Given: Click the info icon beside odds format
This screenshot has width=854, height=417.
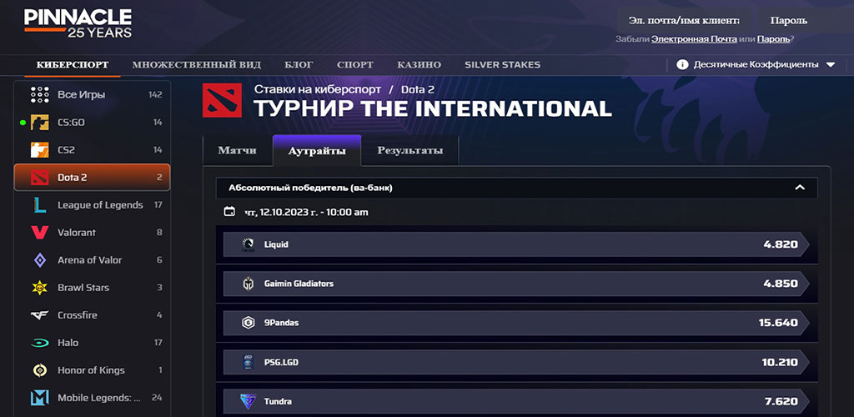Looking at the screenshot, I should pyautogui.click(x=682, y=64).
